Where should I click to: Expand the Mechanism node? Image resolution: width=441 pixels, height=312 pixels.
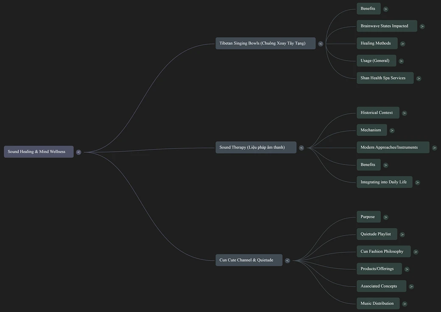point(392,130)
